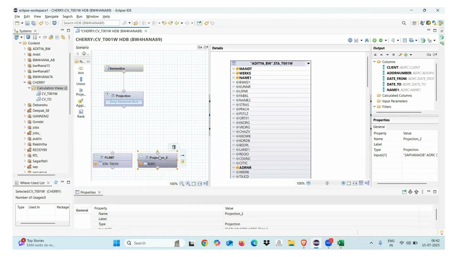Zoom in the Details pane
The height and width of the screenshot is (257, 458).
343,183
